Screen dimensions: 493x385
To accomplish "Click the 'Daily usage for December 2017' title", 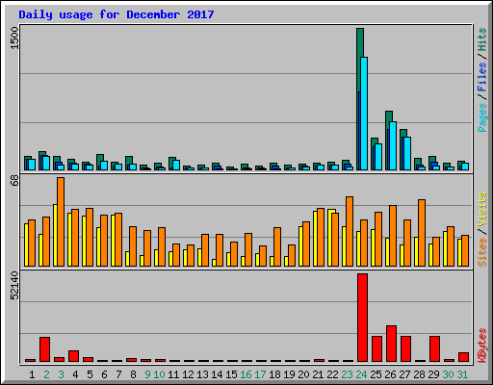I will [117, 14].
